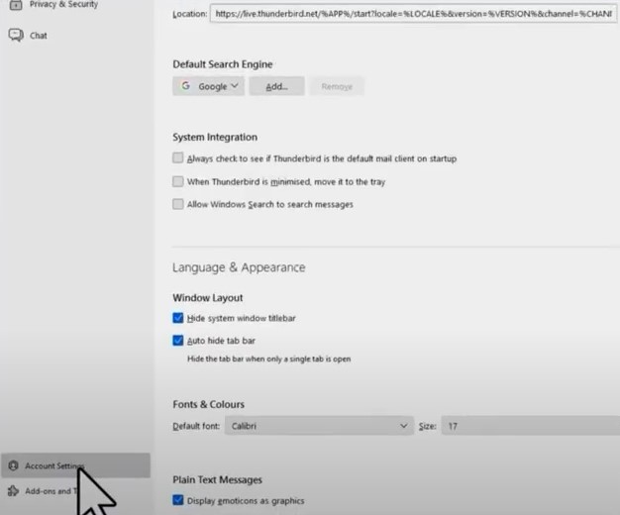Image resolution: width=620 pixels, height=515 pixels.
Task: Open the Calibri default font dropdown
Action: click(319, 426)
